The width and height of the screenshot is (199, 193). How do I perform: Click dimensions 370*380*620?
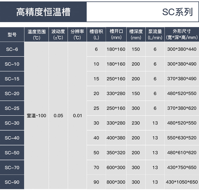182,108
